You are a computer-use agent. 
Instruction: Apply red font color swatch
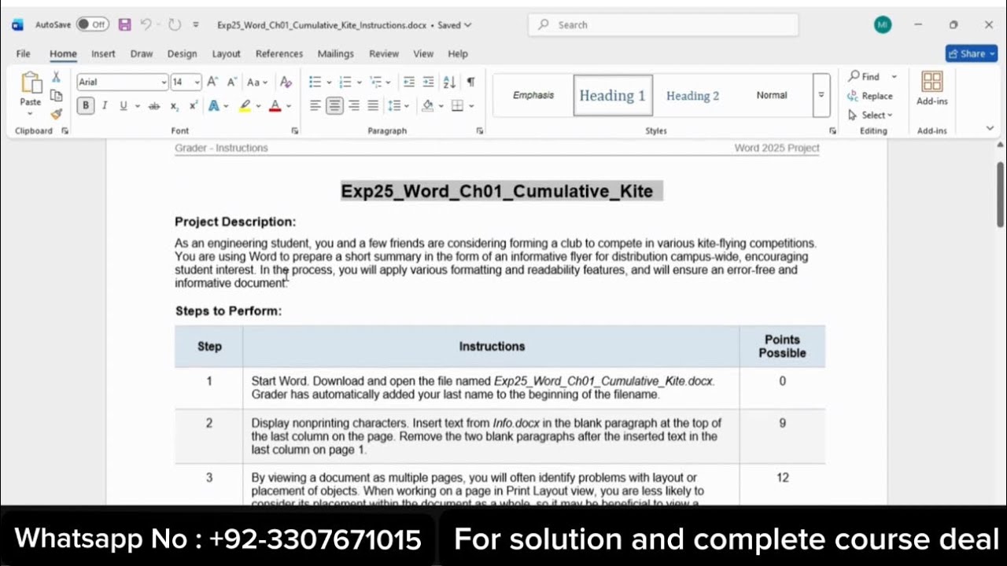(275, 105)
